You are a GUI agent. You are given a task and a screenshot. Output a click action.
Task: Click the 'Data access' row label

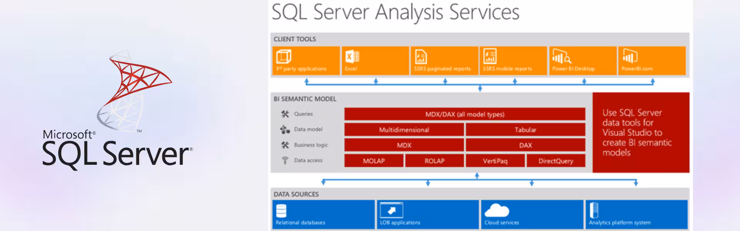click(x=308, y=160)
